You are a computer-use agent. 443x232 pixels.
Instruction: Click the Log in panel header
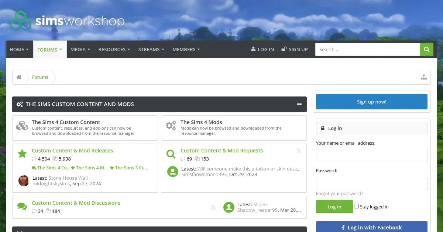pyautogui.click(x=372, y=128)
